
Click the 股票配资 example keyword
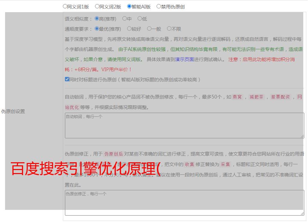[280, 97]
